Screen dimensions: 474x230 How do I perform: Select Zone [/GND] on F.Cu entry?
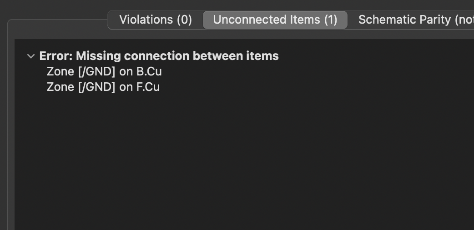point(103,87)
